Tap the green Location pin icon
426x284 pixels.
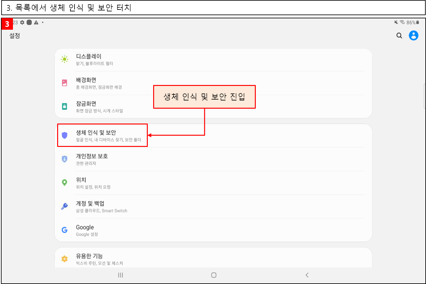(x=64, y=183)
